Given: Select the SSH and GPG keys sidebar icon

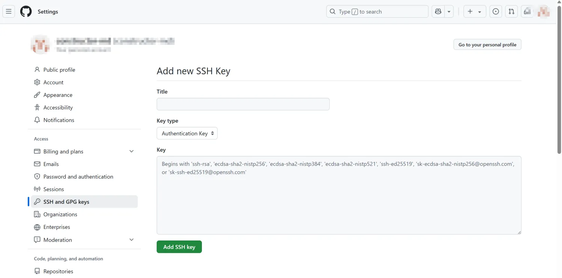Looking at the screenshot, I should pyautogui.click(x=37, y=202).
